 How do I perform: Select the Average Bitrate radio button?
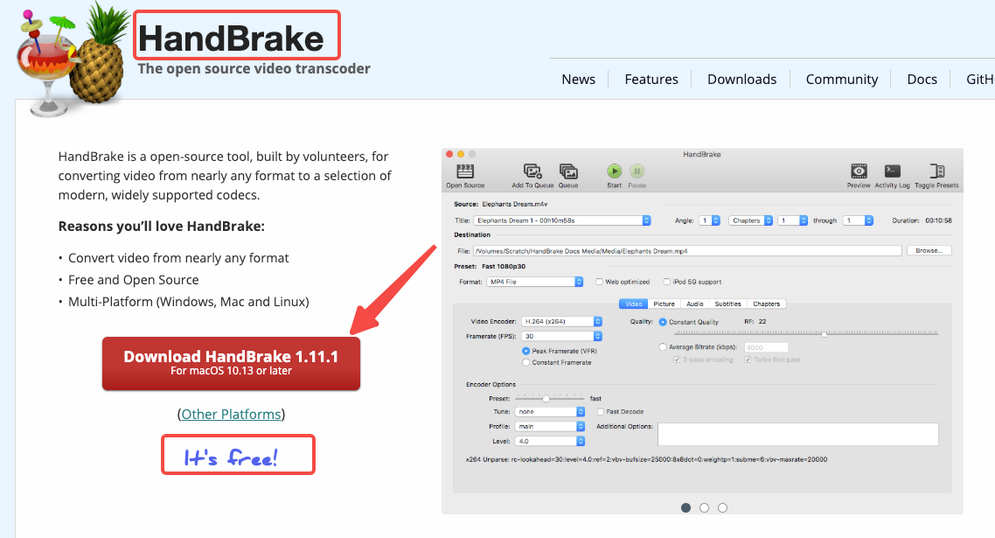pyautogui.click(x=663, y=346)
